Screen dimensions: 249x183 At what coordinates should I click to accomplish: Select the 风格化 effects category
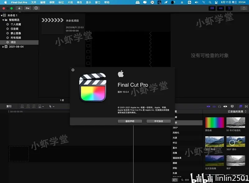coord(176,133)
